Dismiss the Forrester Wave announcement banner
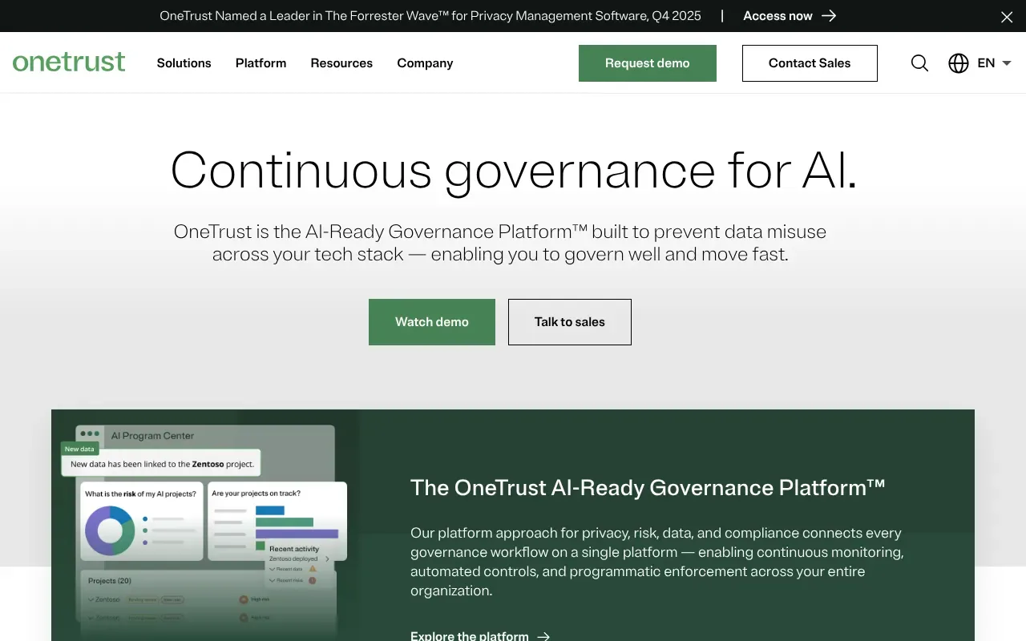The width and height of the screenshot is (1026, 641). click(x=1007, y=16)
